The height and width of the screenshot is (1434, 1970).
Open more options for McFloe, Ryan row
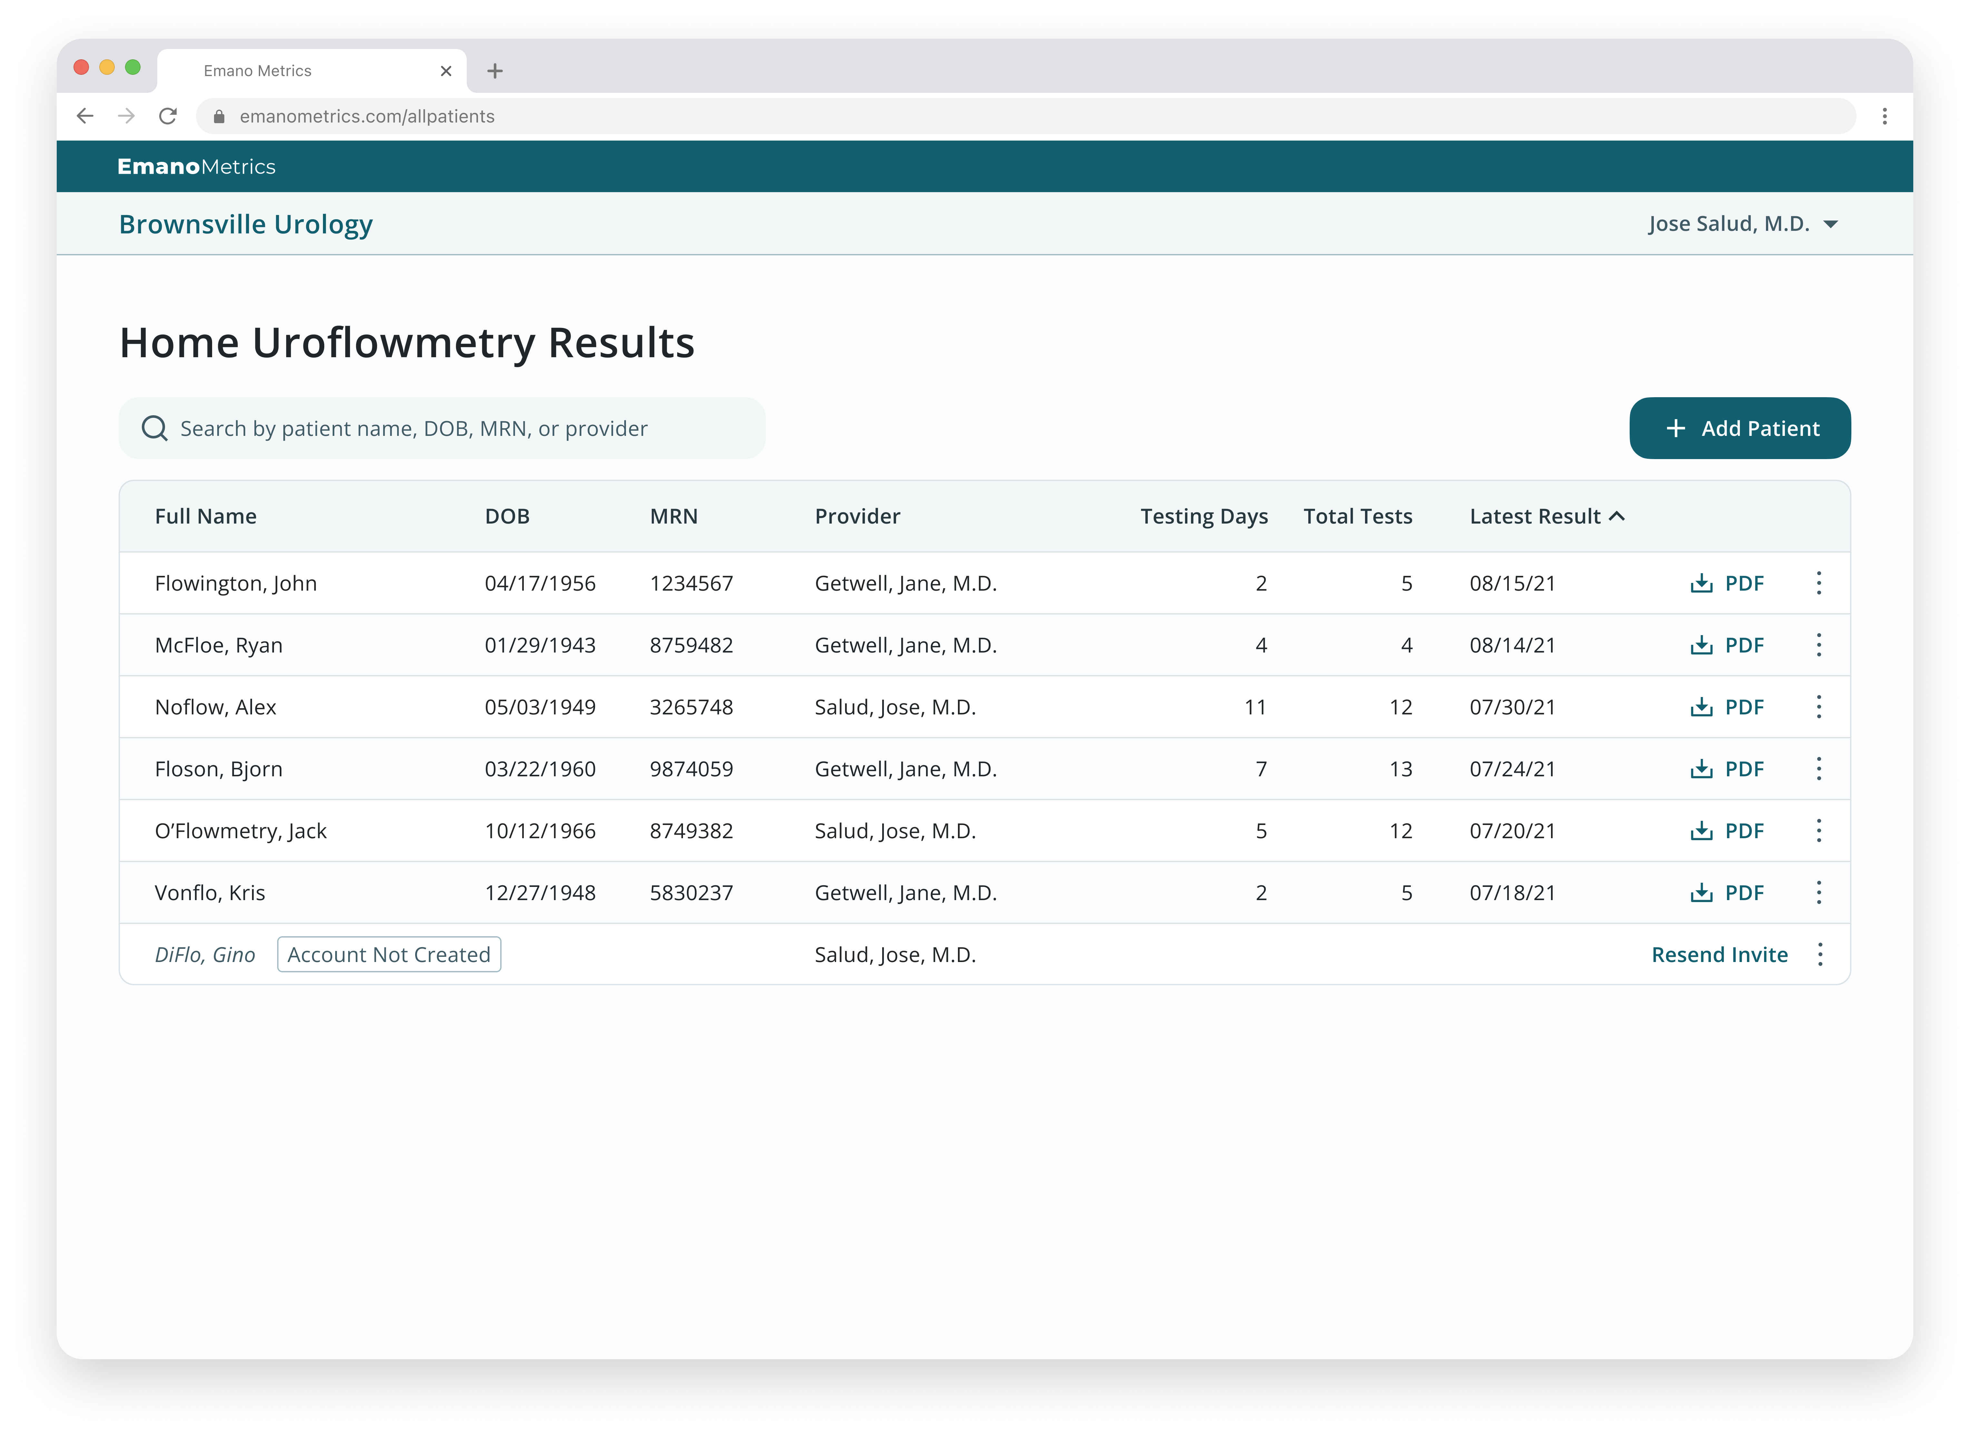pyautogui.click(x=1819, y=644)
